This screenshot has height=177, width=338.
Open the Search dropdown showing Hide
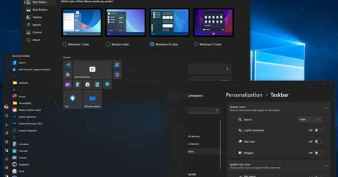point(310,120)
